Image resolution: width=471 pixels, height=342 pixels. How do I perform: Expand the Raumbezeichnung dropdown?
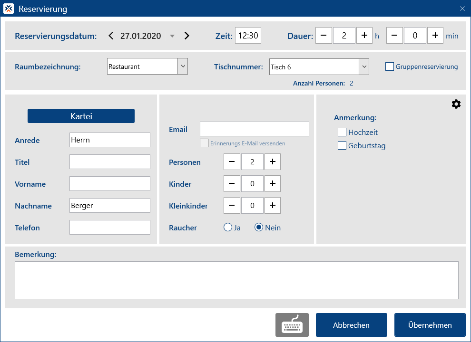click(183, 67)
